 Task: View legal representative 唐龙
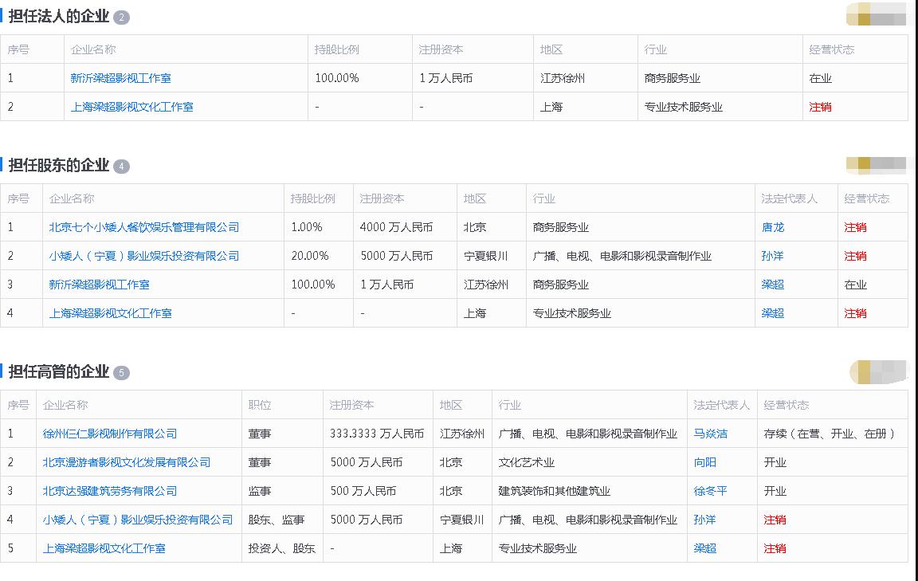click(x=772, y=227)
